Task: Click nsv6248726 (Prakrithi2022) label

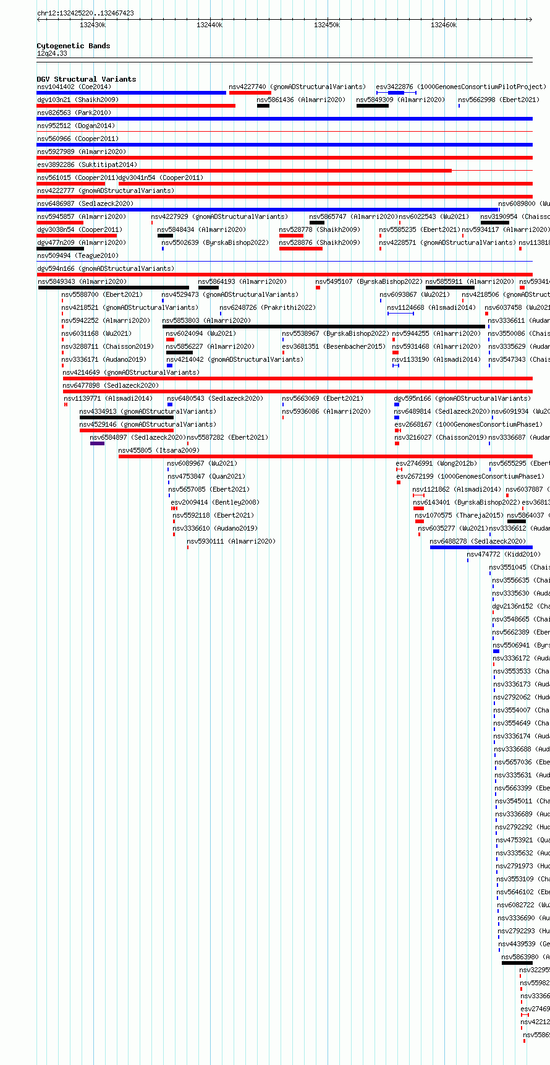Action: click(268, 307)
